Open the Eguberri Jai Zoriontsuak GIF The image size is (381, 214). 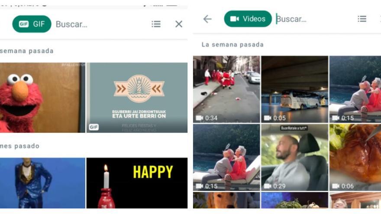pyautogui.click(x=137, y=98)
